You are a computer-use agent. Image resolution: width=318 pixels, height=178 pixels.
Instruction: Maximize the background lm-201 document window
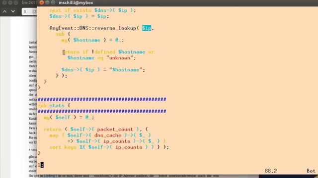pyautogui.click(x=15, y=2)
